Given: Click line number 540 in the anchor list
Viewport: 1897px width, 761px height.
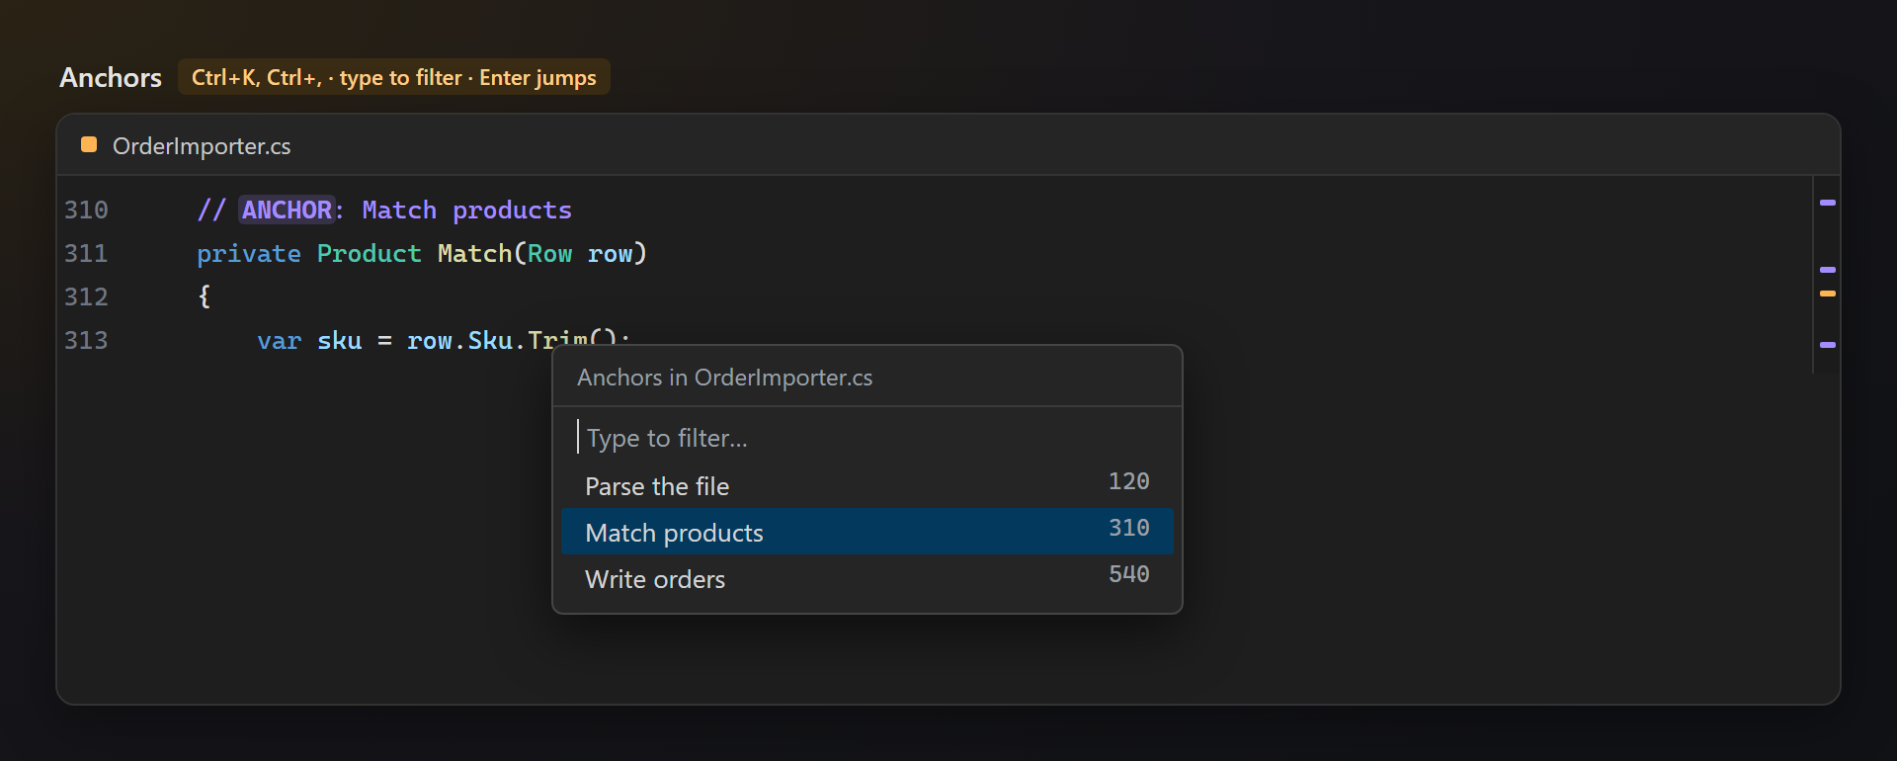Looking at the screenshot, I should click(1129, 574).
